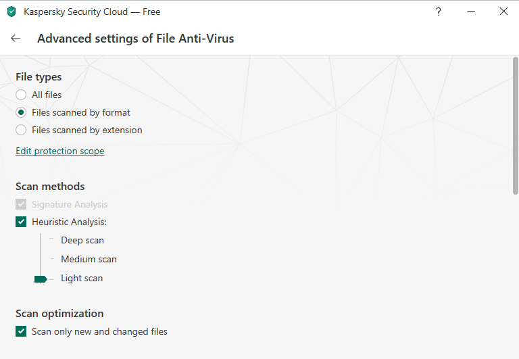Click the Deep scan label

click(82, 240)
